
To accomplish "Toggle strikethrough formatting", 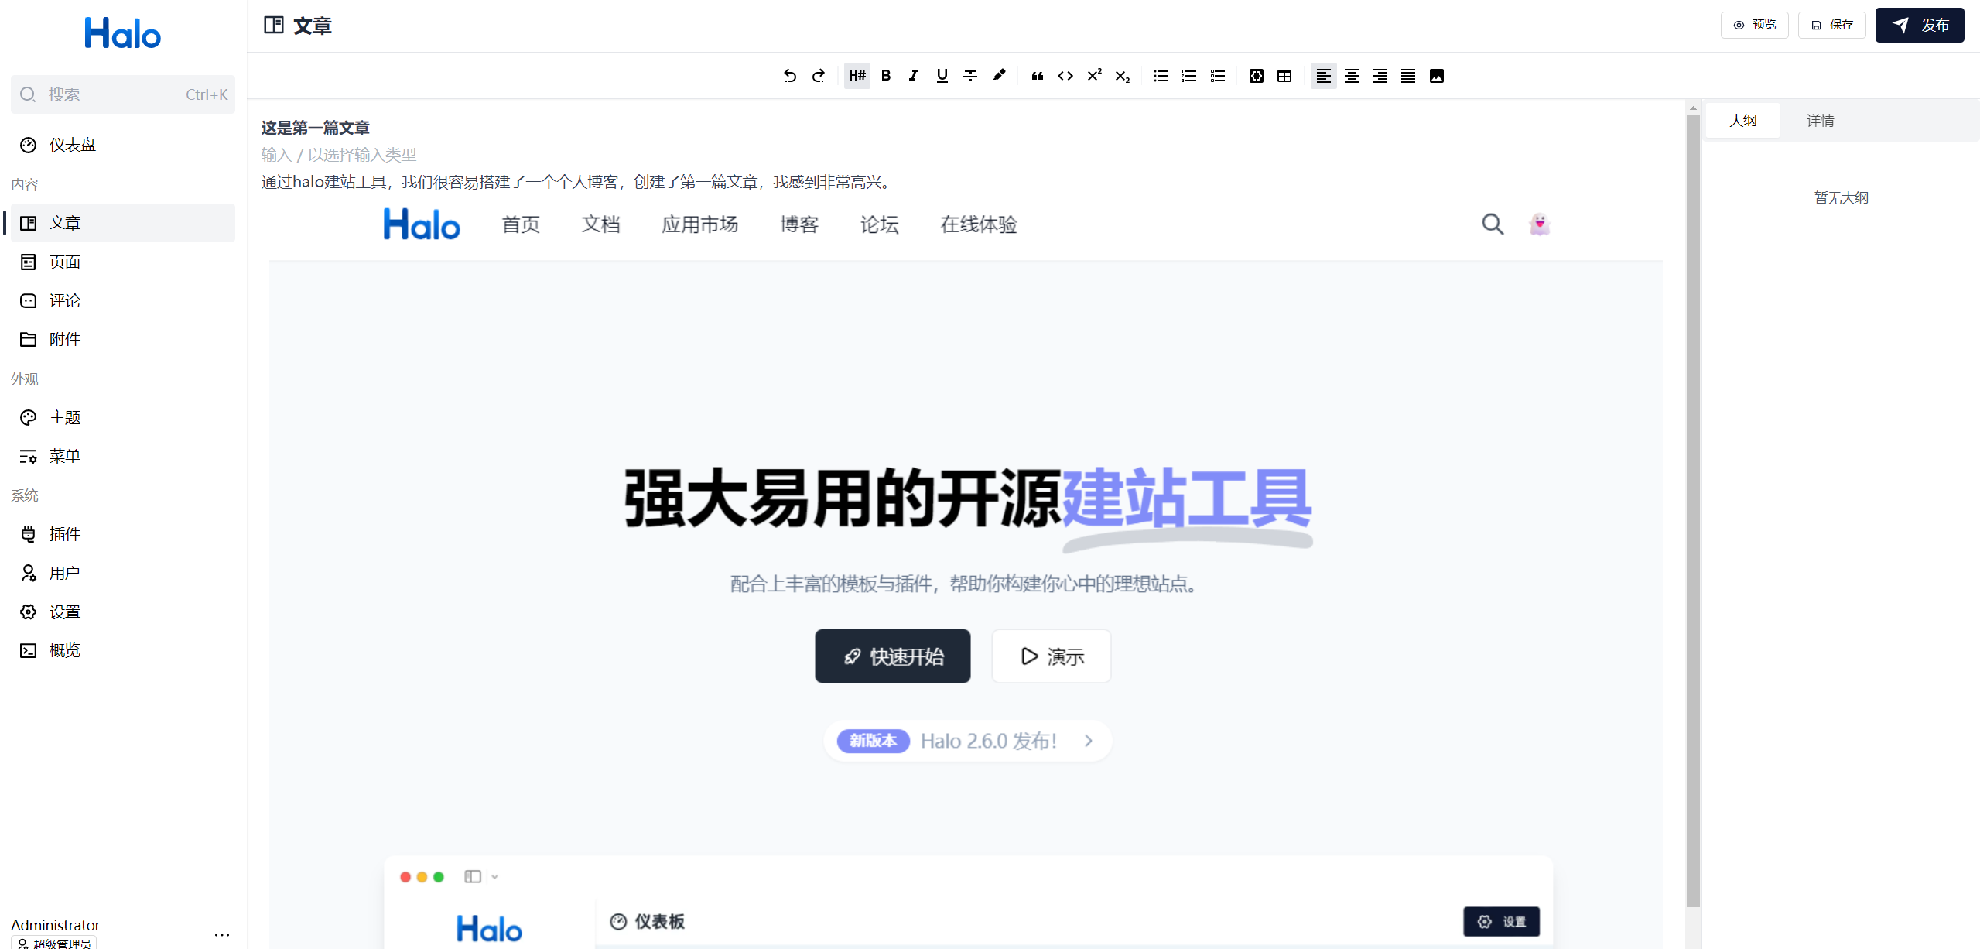I will pos(970,76).
